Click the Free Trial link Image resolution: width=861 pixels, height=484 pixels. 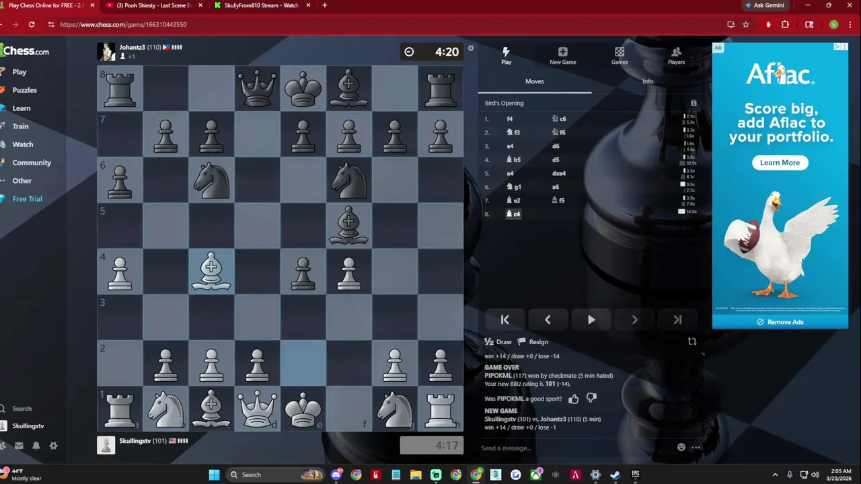click(x=27, y=199)
